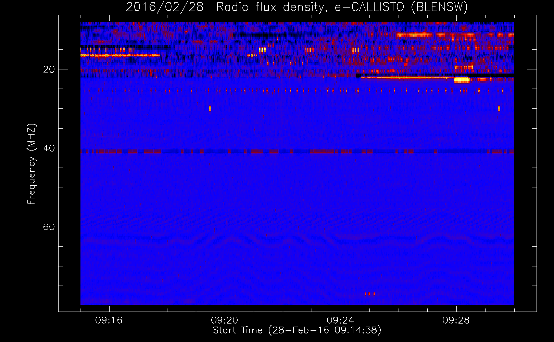Click the small orange spike at 30 MHz near 09:19:30
The width and height of the screenshot is (554, 342).
click(x=210, y=108)
